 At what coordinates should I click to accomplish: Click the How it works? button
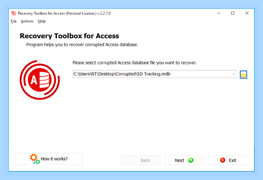(x=49, y=159)
